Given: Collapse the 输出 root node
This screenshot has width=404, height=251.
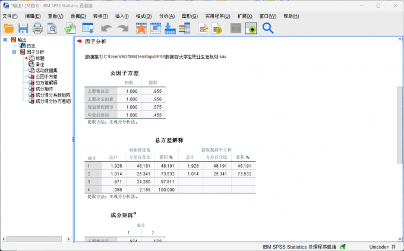Looking at the screenshot, I should [x=5, y=40].
